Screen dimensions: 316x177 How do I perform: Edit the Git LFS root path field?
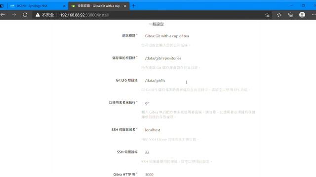[198, 81]
